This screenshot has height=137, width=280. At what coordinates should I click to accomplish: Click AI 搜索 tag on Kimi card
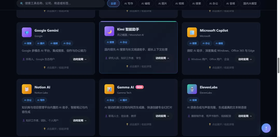110,42
